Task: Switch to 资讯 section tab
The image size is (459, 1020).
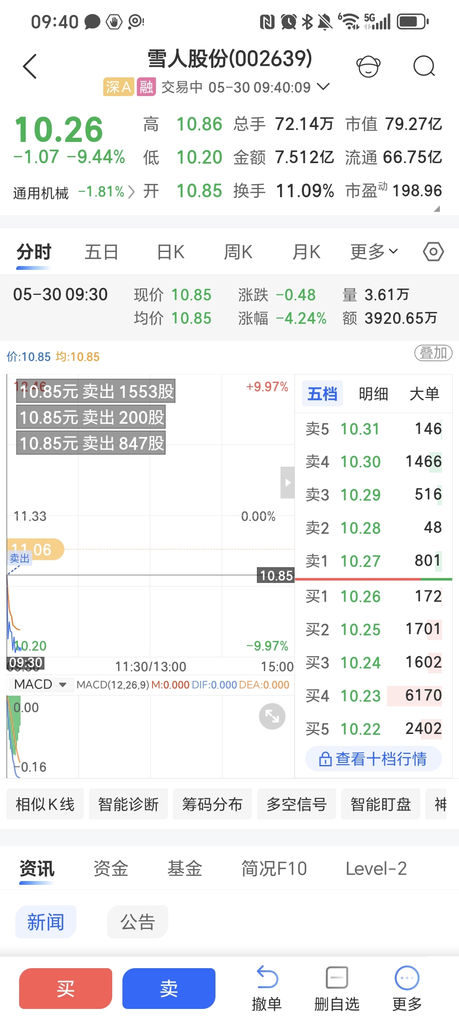Action: pos(37,869)
